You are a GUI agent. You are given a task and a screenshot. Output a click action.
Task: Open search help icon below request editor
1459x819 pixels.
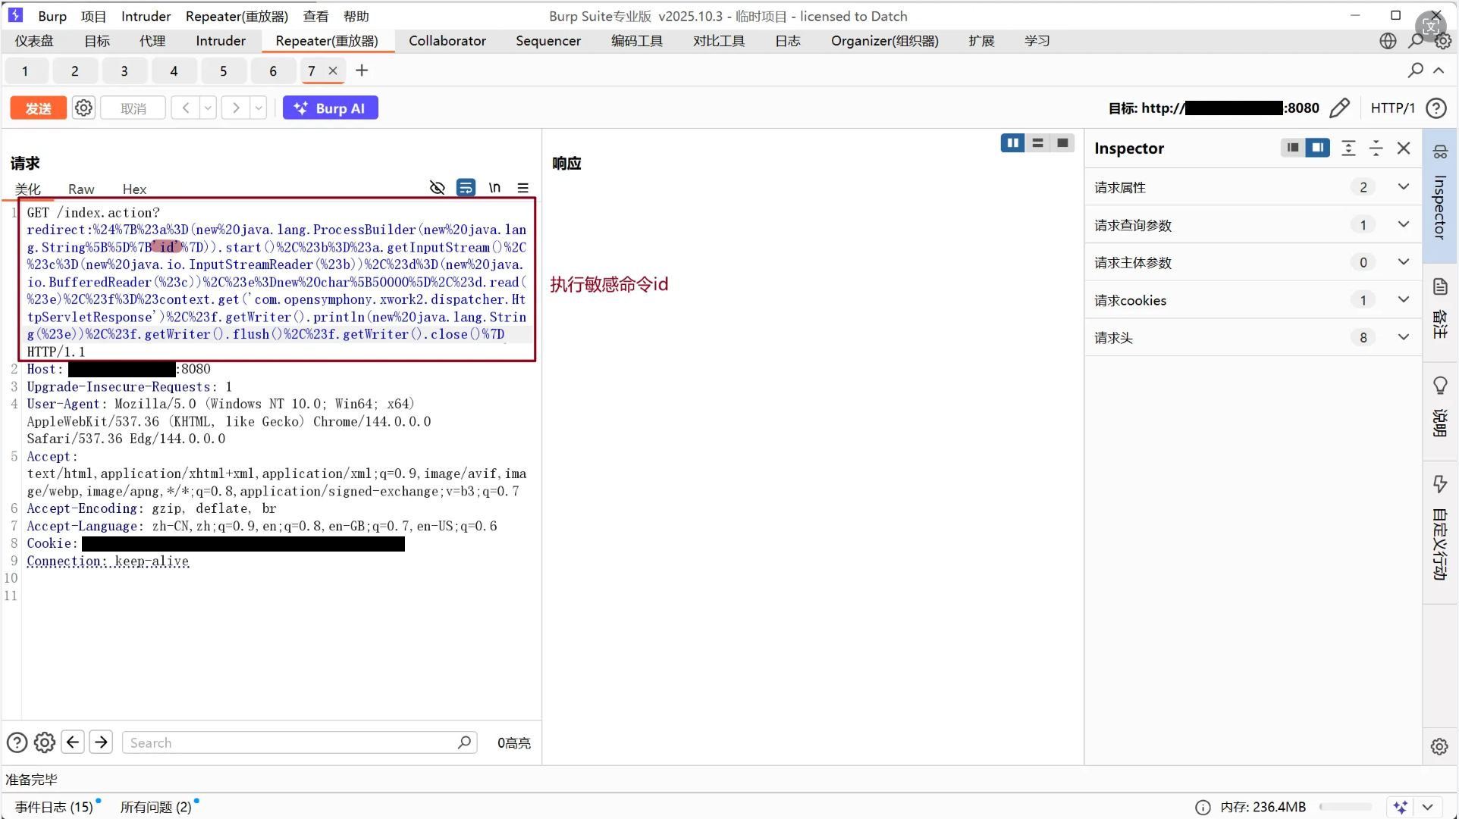coord(17,742)
